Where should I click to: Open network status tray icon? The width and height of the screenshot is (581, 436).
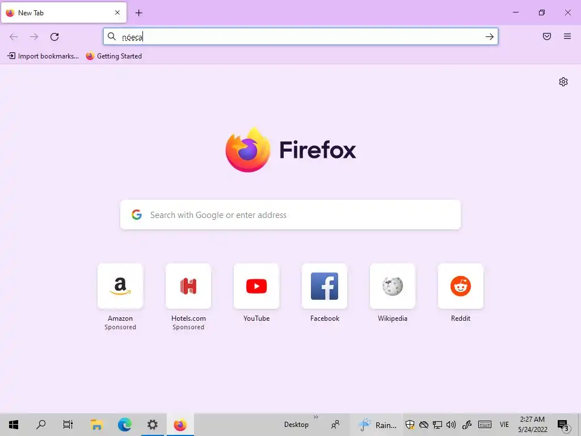[x=437, y=425]
